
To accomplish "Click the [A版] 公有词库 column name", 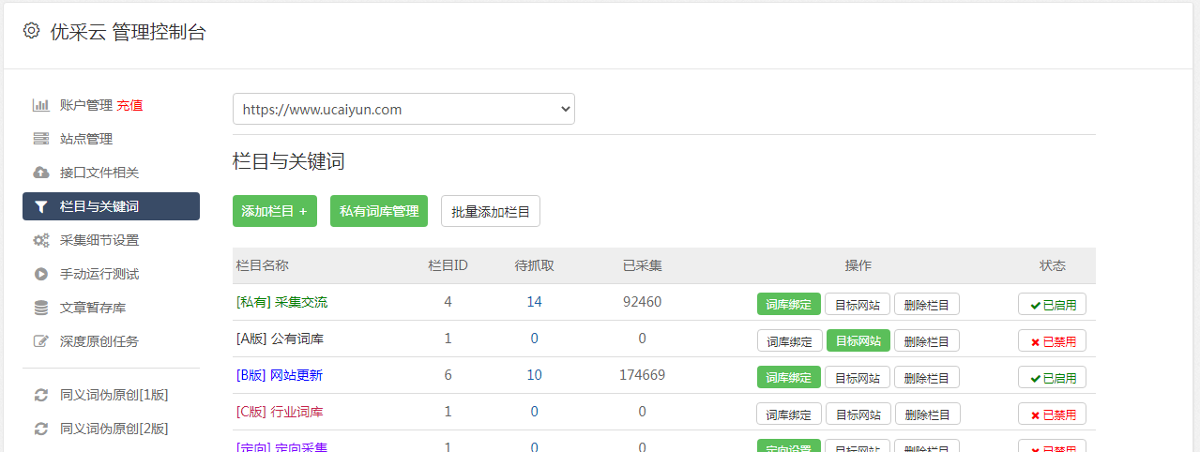I will (x=280, y=339).
